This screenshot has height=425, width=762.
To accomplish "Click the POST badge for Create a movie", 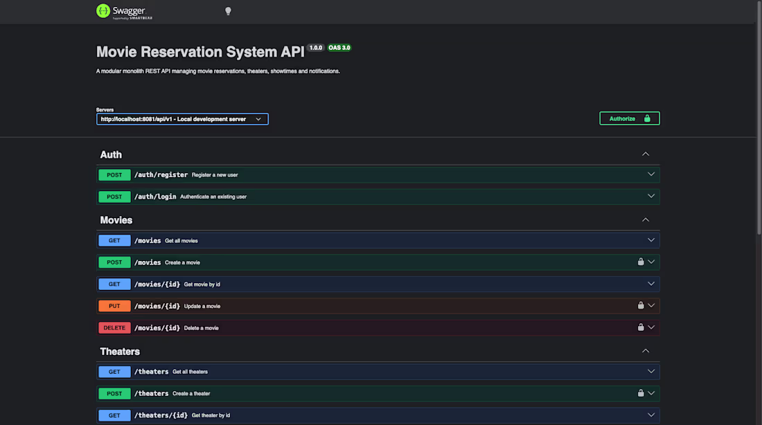I will click(114, 262).
